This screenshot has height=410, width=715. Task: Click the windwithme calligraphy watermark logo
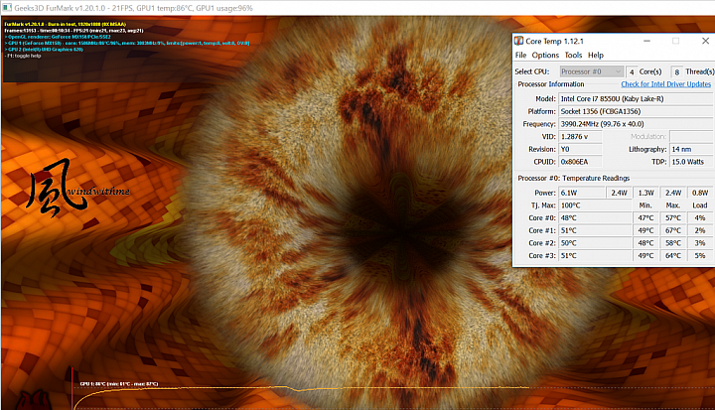tap(77, 188)
